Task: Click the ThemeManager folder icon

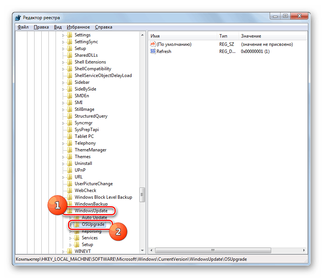Action: coord(70,150)
